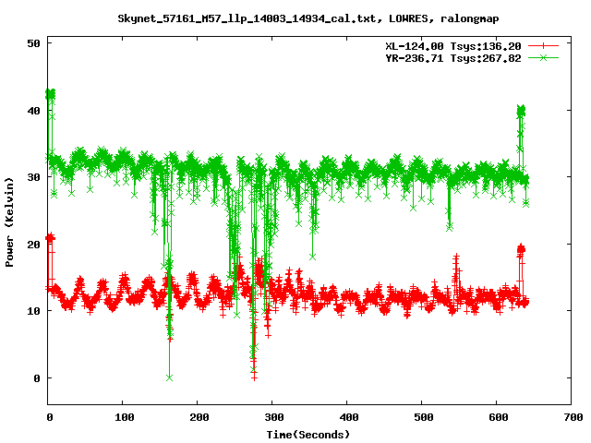The image size is (591, 443).
Task: Click the y-axis tick label 10
Action: pos(33,311)
